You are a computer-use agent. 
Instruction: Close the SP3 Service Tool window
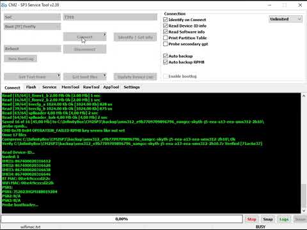[x=300, y=5]
